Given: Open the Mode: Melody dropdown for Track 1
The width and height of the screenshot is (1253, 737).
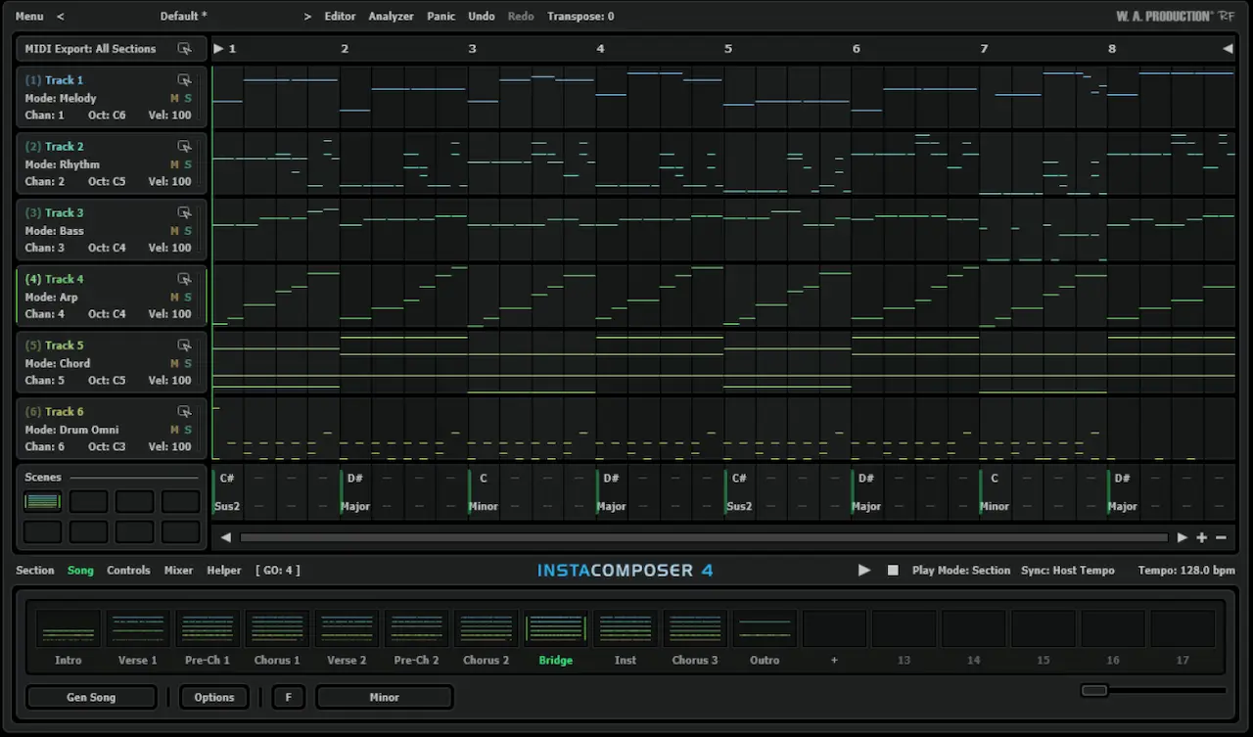Looking at the screenshot, I should [61, 98].
